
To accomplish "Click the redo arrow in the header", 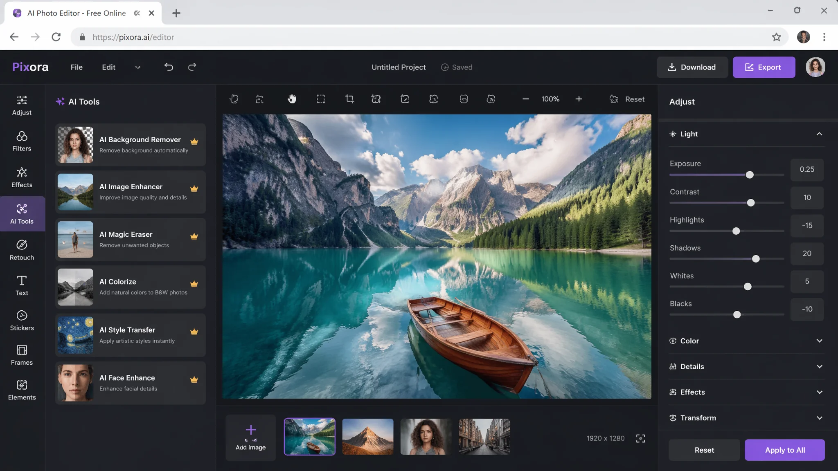I will [x=192, y=67].
